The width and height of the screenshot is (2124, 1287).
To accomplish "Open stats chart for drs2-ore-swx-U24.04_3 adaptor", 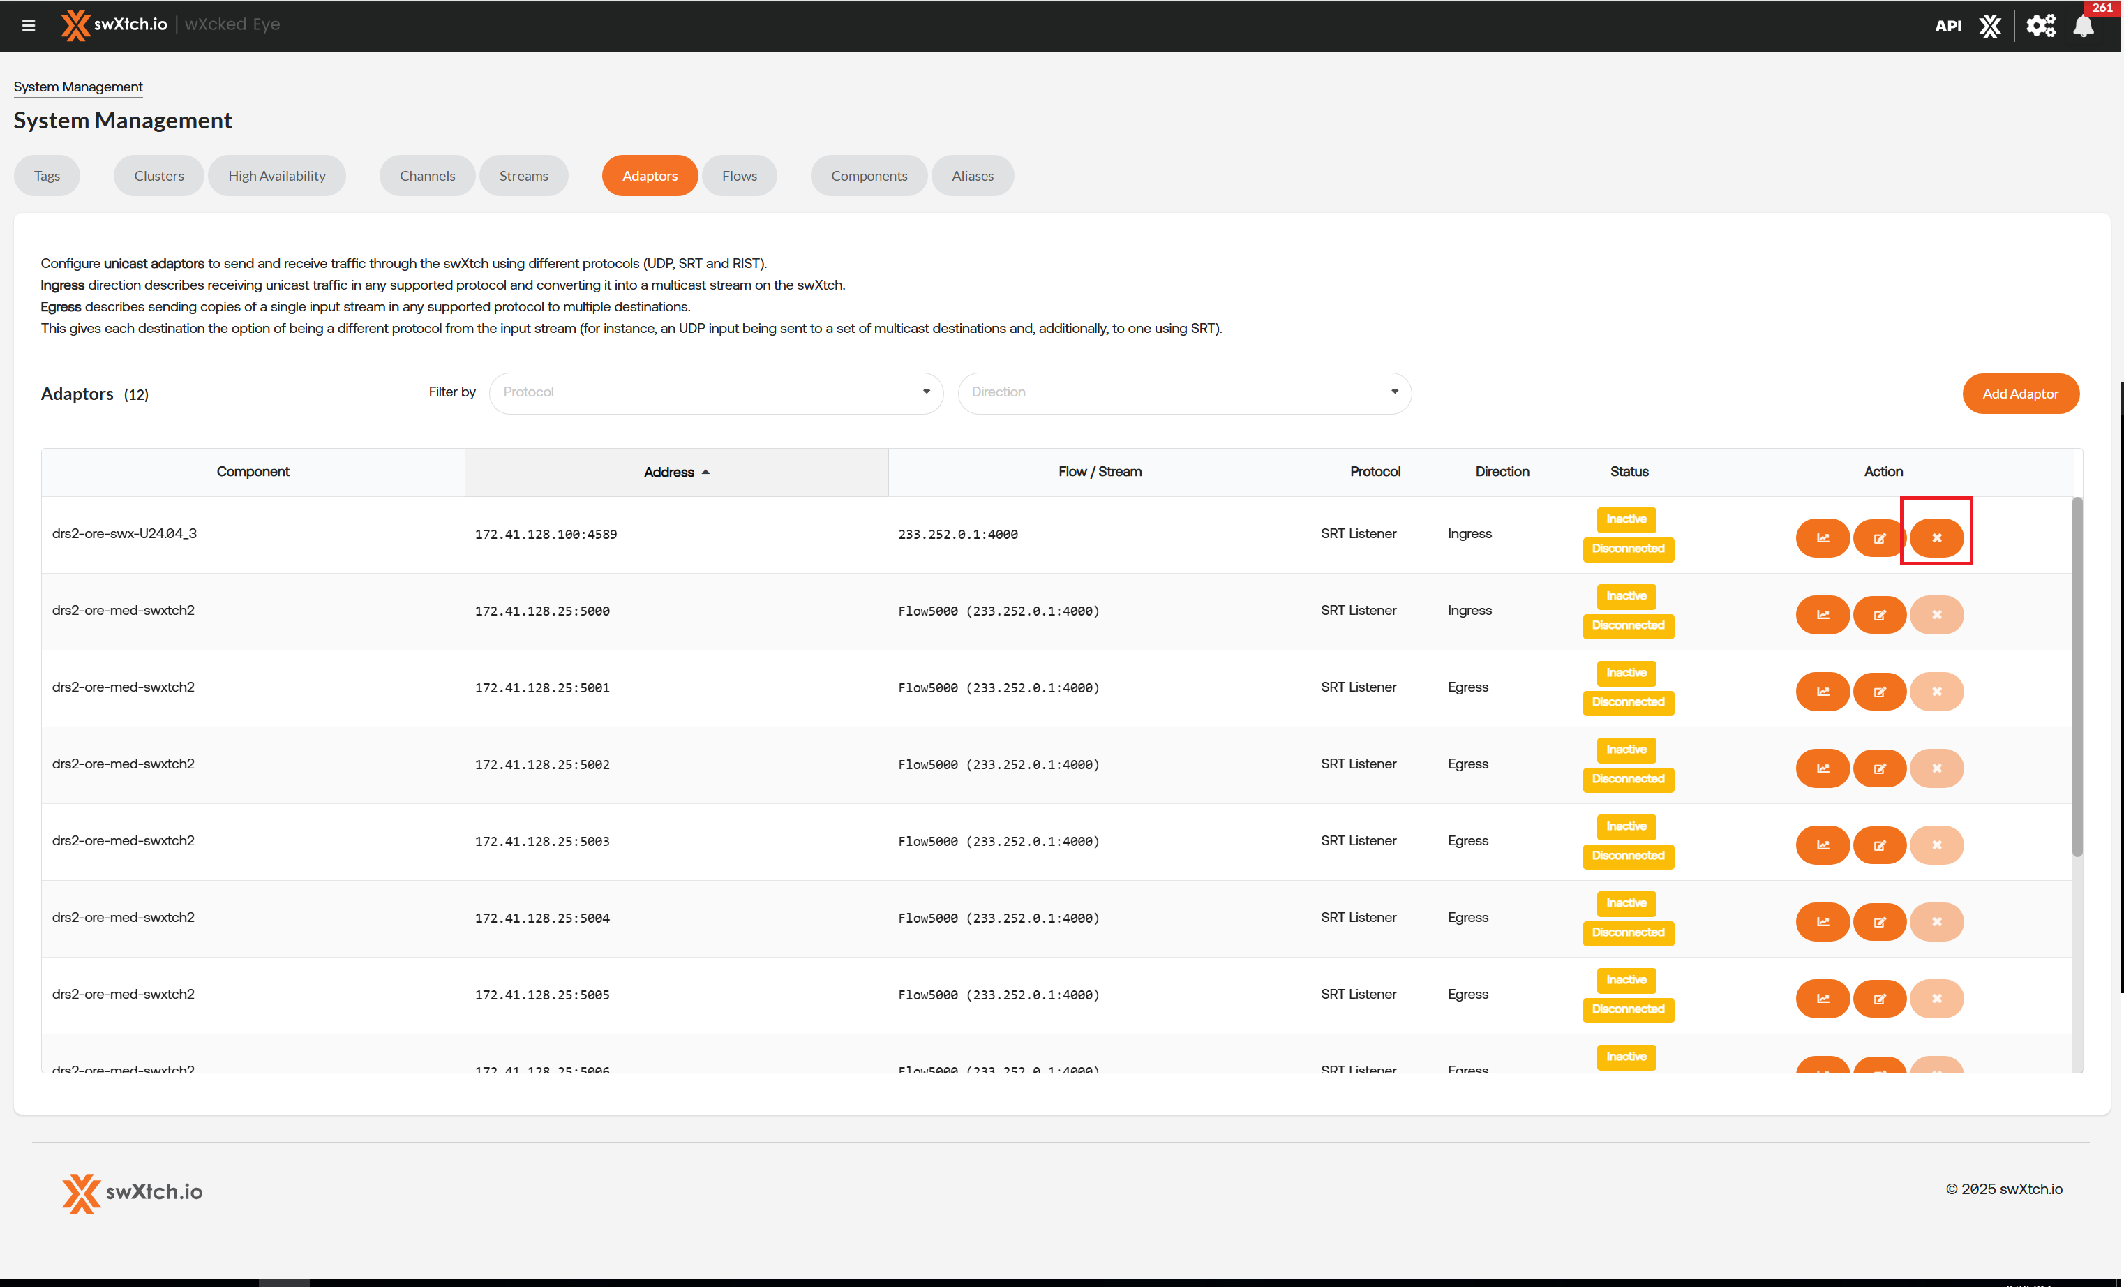I will [1823, 538].
